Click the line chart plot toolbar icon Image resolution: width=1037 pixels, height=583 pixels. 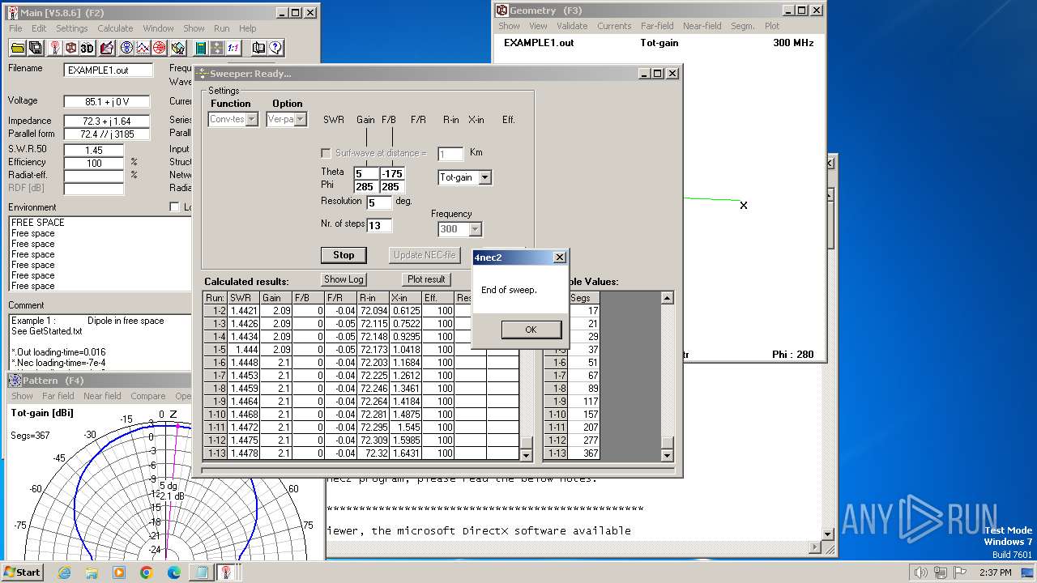coord(143,48)
